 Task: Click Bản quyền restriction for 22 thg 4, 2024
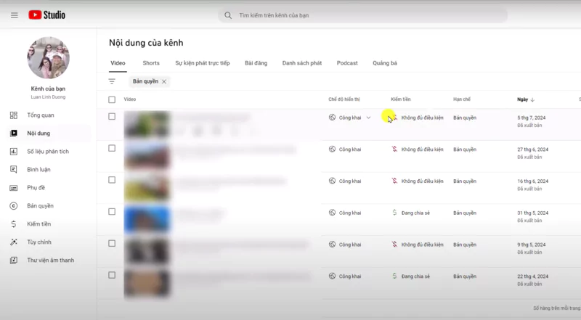[x=465, y=276]
